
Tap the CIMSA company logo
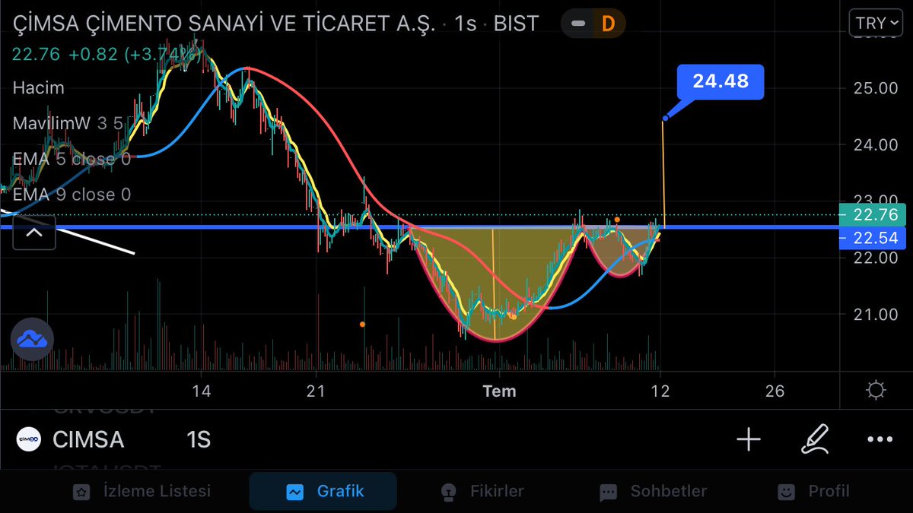(28, 439)
